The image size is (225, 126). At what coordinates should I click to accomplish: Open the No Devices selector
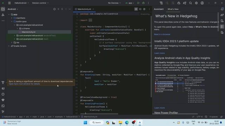(114, 3)
